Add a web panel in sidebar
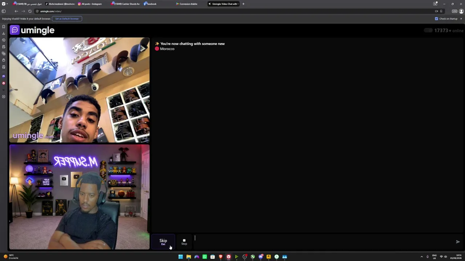This screenshot has height=261, width=465. pyautogui.click(x=4, y=97)
